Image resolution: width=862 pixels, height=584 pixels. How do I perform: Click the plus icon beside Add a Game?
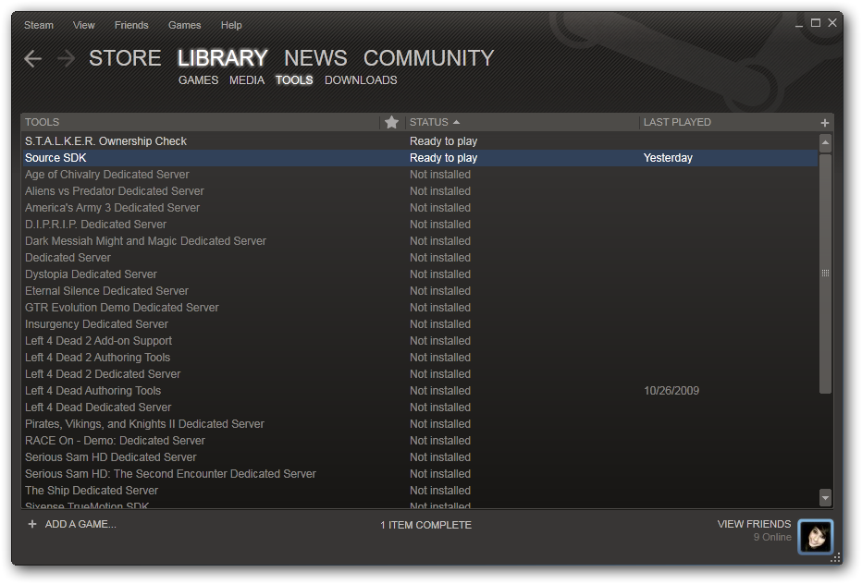pyautogui.click(x=32, y=524)
